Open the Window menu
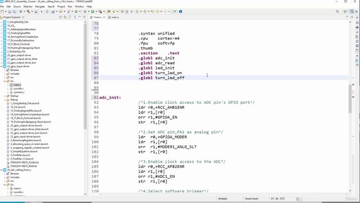 (79, 6)
